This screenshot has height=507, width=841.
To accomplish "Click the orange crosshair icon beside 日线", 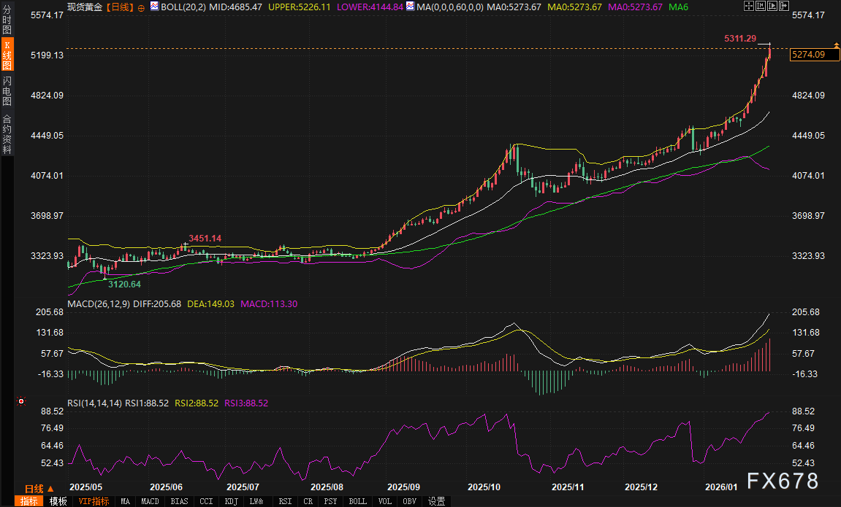I will click(x=141, y=7).
